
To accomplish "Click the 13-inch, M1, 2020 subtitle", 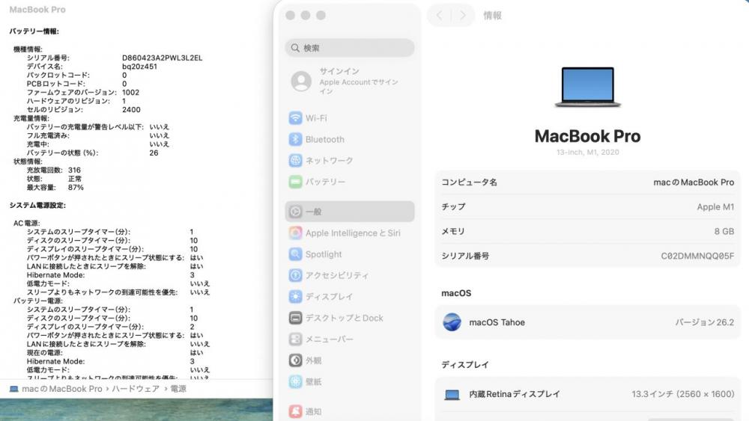I will coord(587,152).
